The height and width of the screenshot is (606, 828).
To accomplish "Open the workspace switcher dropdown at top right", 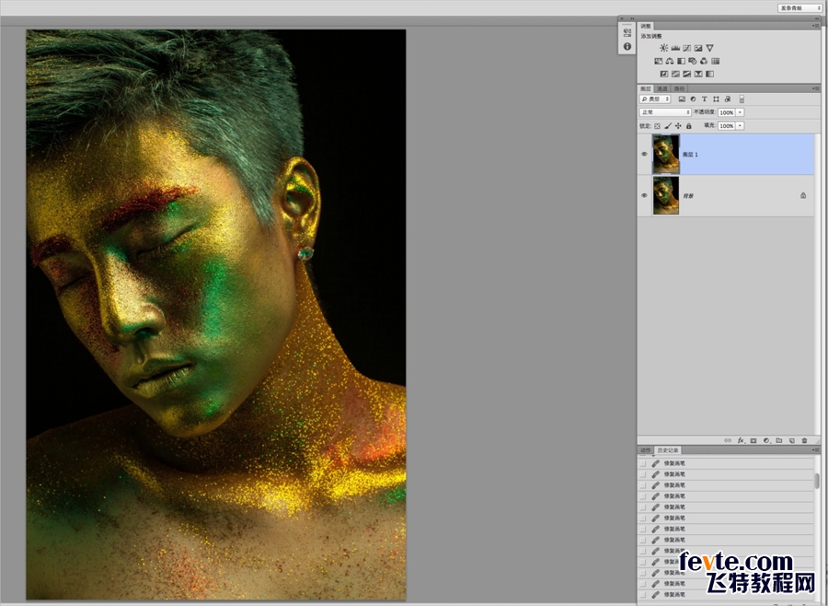I will click(x=799, y=7).
